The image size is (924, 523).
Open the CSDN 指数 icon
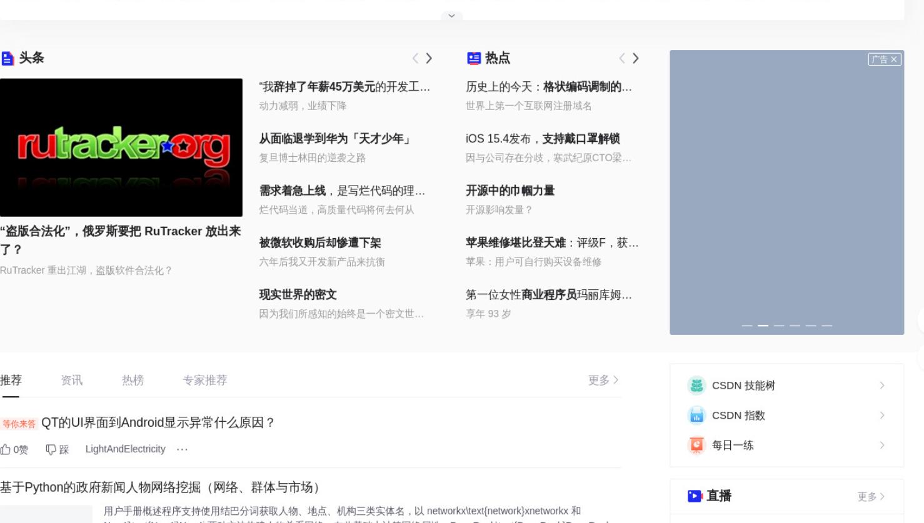pyautogui.click(x=696, y=416)
